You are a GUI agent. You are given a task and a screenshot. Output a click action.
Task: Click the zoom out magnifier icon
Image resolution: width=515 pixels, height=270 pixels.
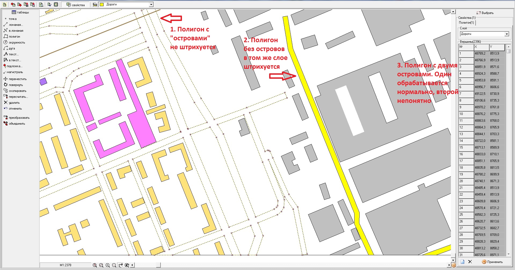point(114,265)
